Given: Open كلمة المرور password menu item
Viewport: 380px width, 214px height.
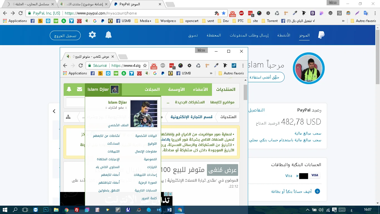Looking at the screenshot, I should (149, 198).
